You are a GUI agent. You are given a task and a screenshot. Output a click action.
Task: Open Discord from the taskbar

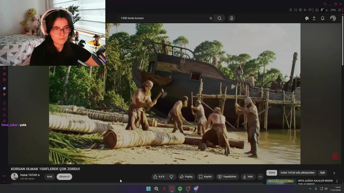(196, 189)
